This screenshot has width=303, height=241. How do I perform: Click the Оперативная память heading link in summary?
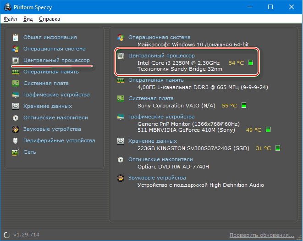click(x=156, y=80)
